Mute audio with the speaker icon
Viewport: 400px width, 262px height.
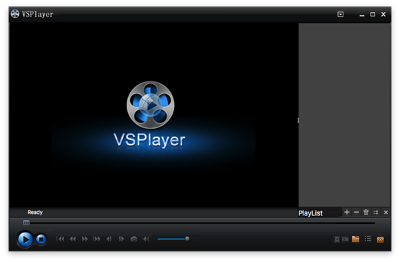click(x=146, y=239)
